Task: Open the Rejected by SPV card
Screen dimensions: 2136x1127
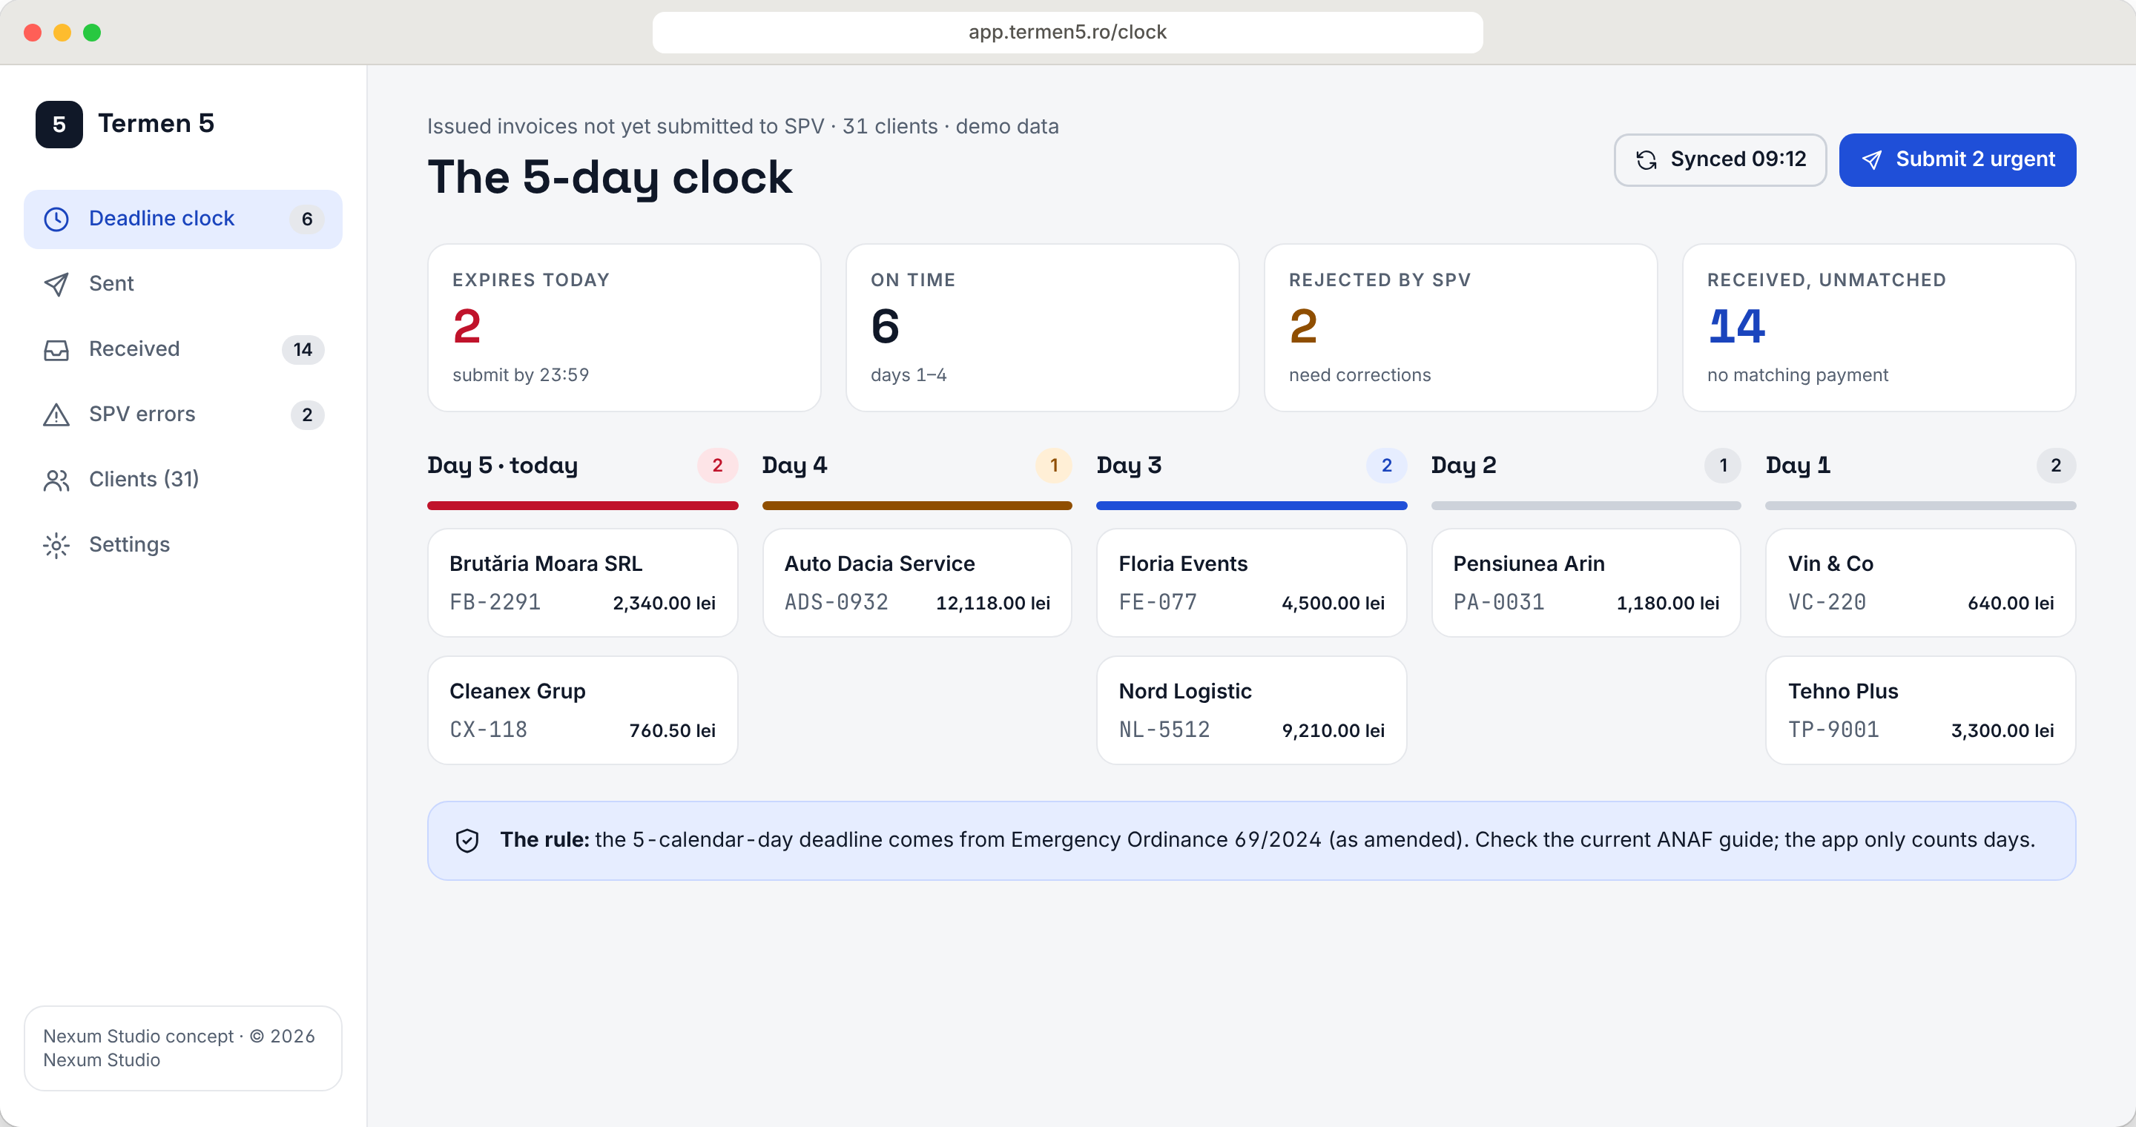Action: point(1460,327)
